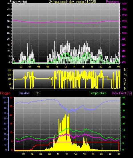The height and width of the screenshot is (158, 133).
Task: Select the 24 hour graph day title
Action: [x=72, y=2]
